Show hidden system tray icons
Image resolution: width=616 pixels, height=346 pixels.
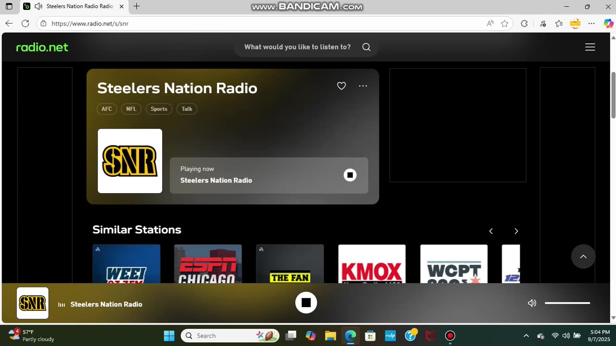[x=526, y=335]
